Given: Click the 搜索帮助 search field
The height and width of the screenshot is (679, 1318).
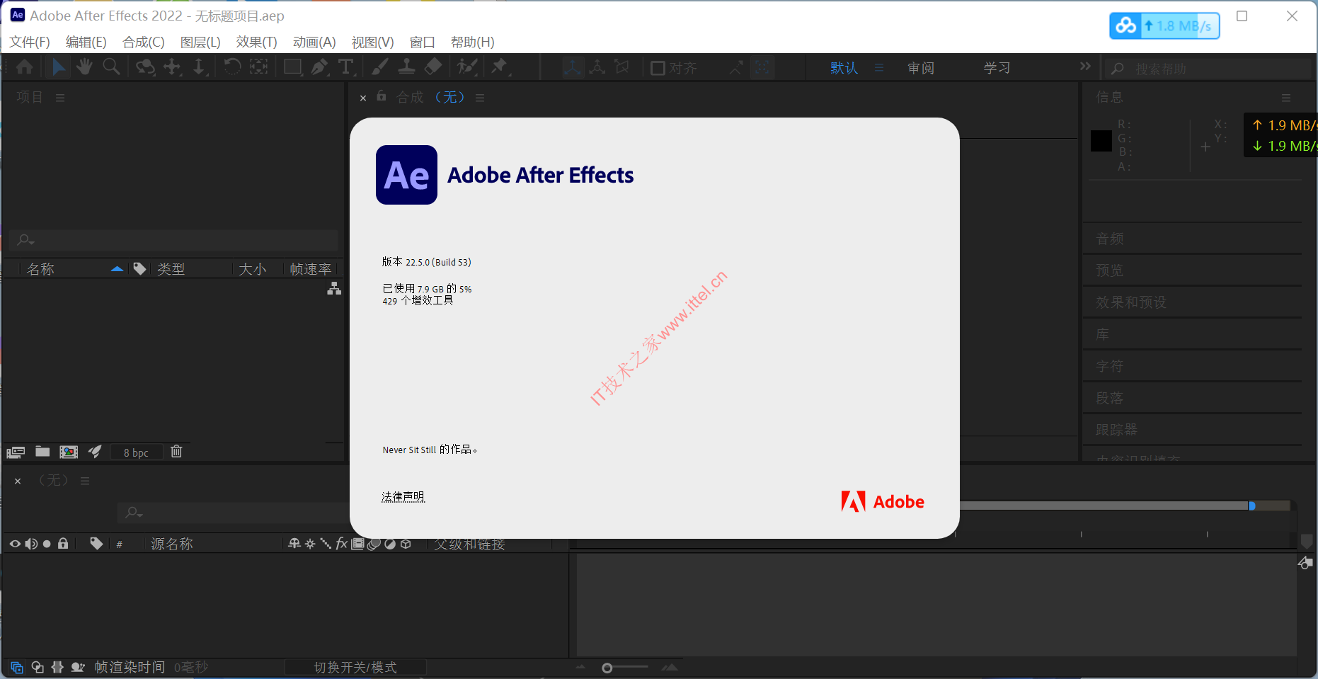Looking at the screenshot, I should 1209,69.
